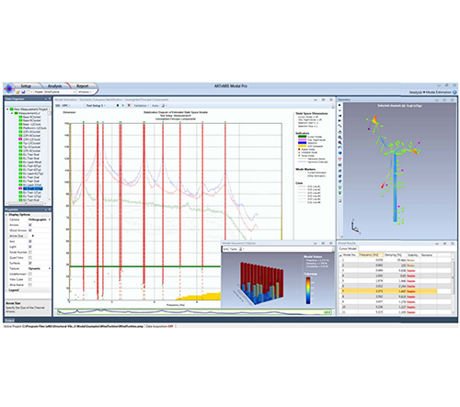Switch to the Setup tab

click(x=26, y=86)
